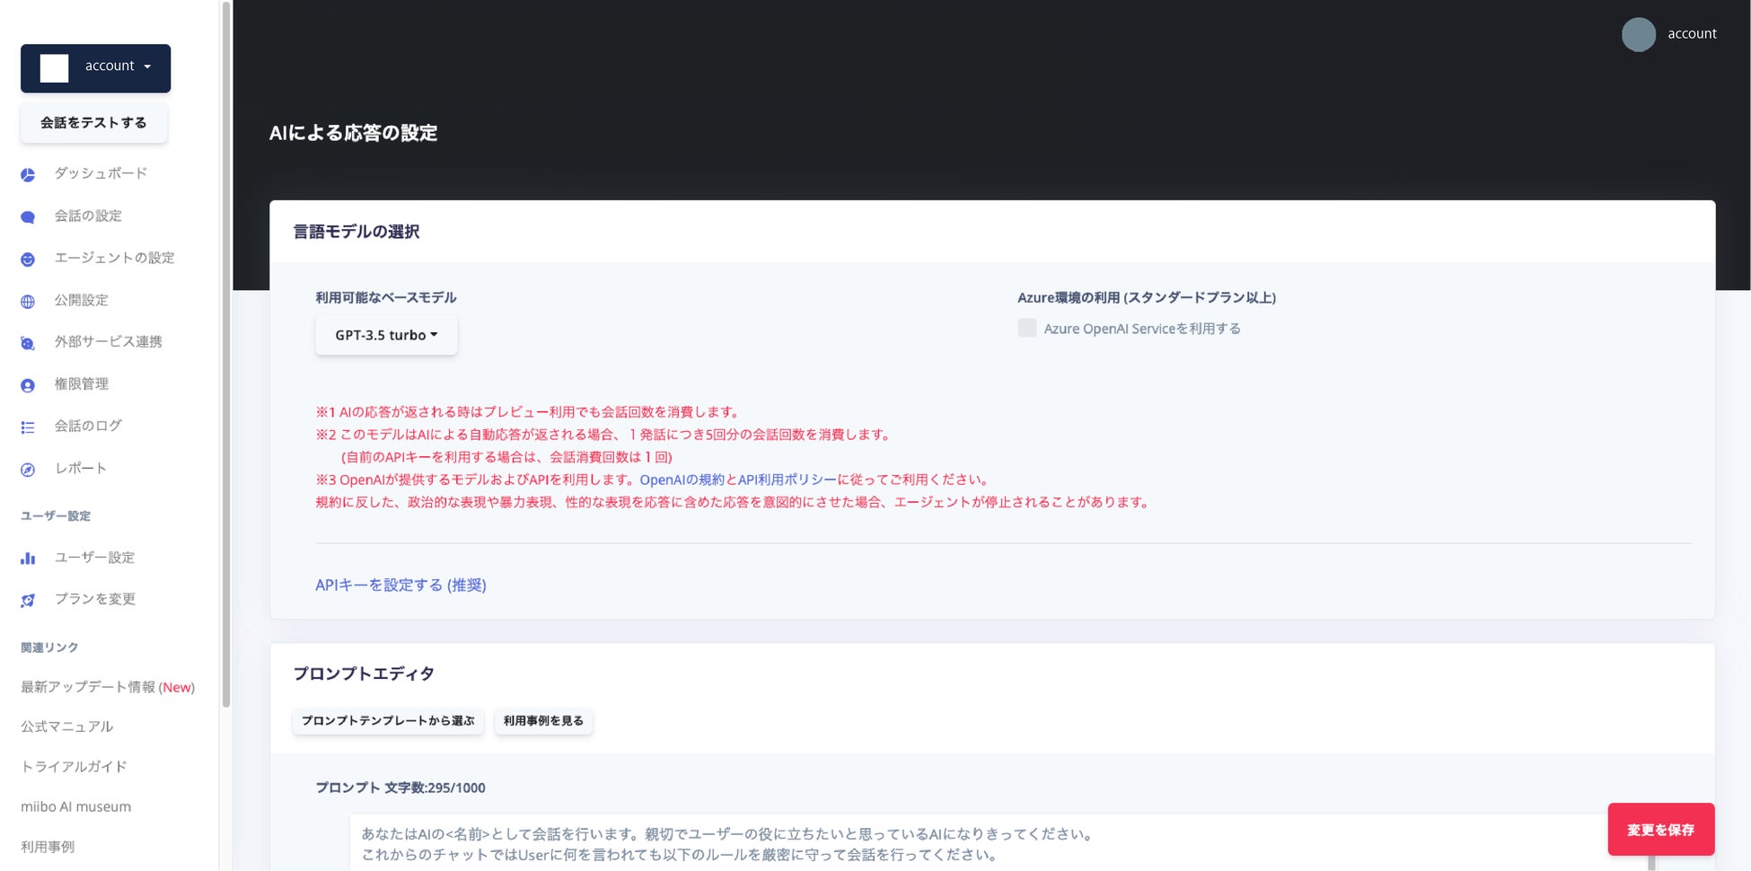1751x871 pixels.
Task: Click account name text at top right
Action: click(1692, 34)
